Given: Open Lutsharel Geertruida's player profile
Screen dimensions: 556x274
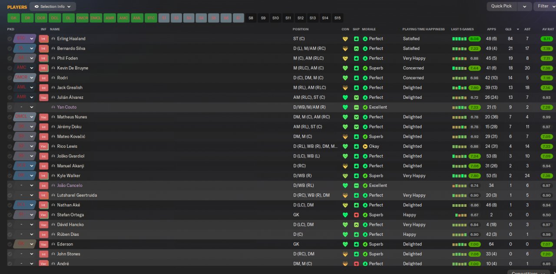Looking at the screenshot, I should click(x=77, y=196).
